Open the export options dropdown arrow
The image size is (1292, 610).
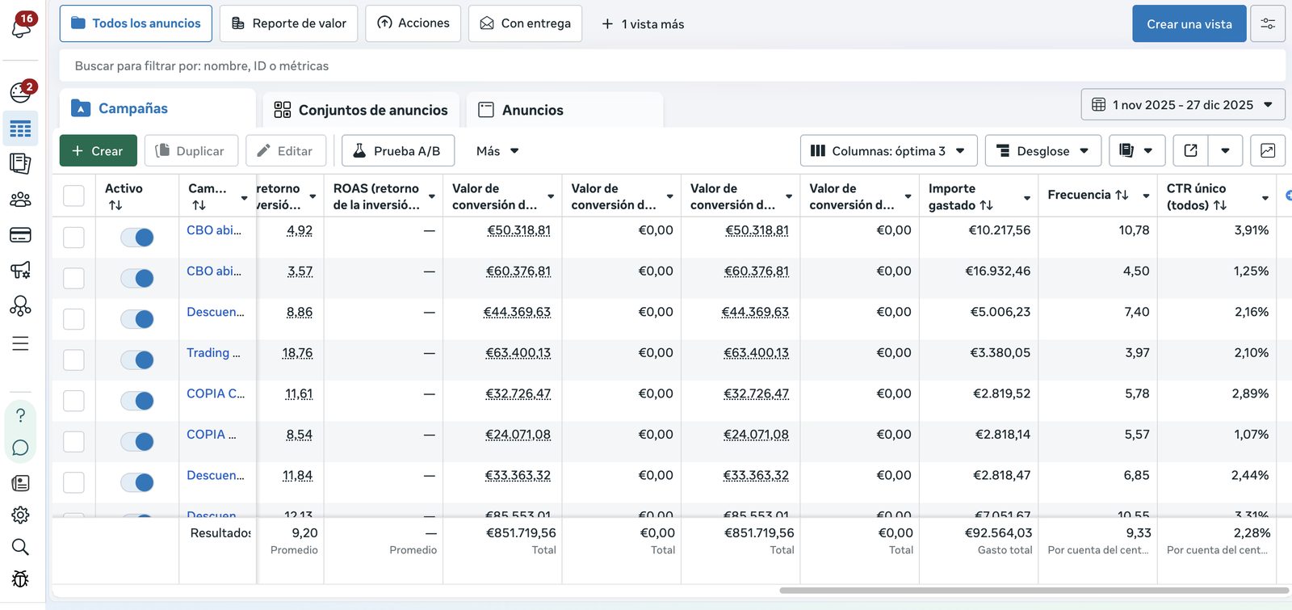pos(1226,151)
